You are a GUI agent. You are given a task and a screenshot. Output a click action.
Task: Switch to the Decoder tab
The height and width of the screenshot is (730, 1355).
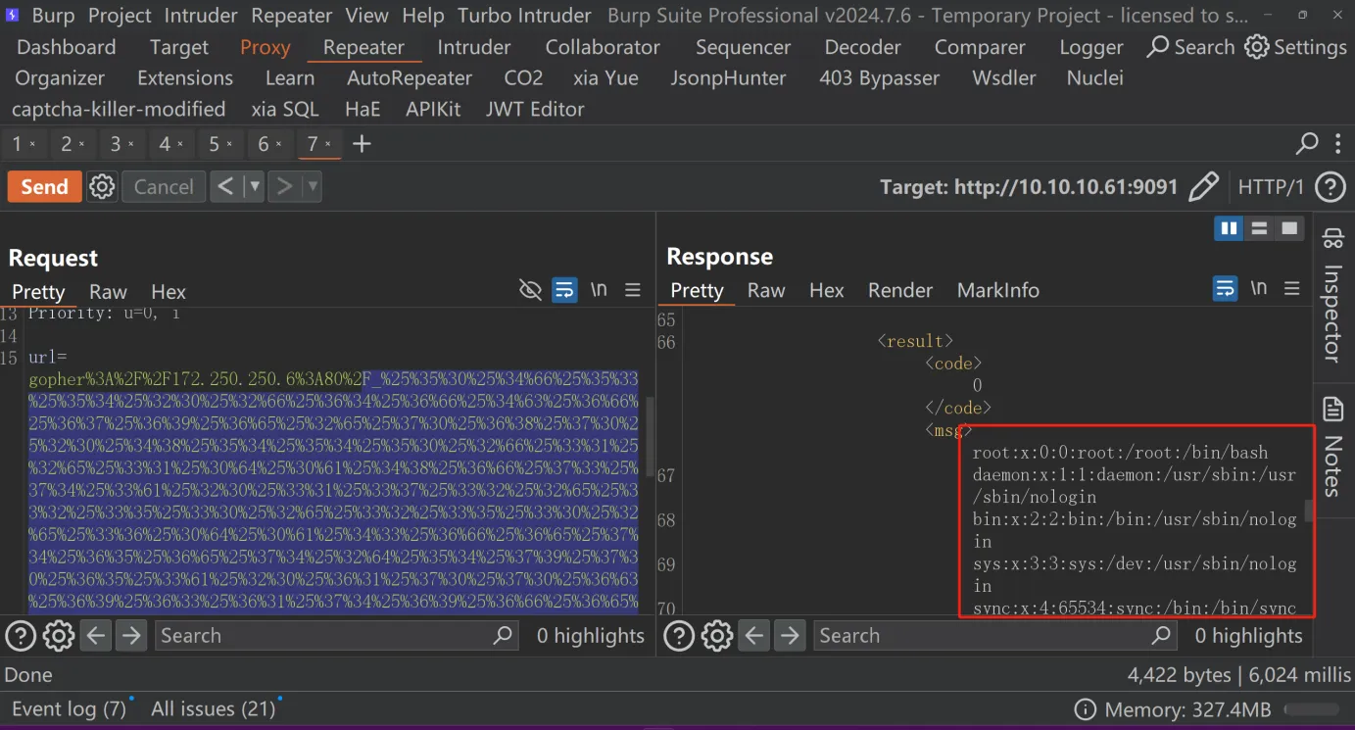coord(862,47)
